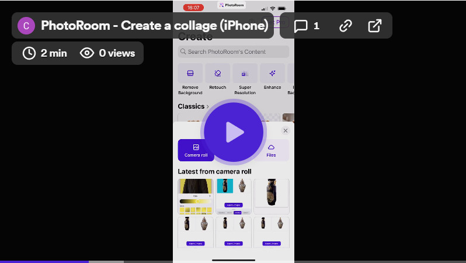Click the Latest from camera roll heading
The image size is (466, 263).
tap(214, 171)
